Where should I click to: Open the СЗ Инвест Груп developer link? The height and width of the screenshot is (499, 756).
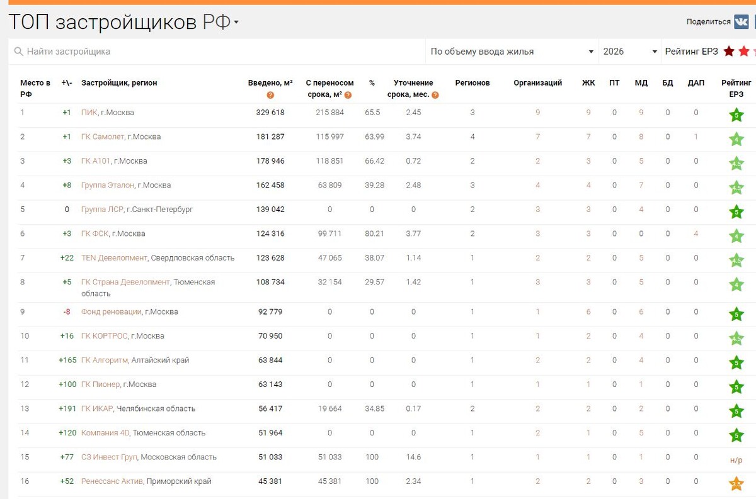click(x=110, y=457)
